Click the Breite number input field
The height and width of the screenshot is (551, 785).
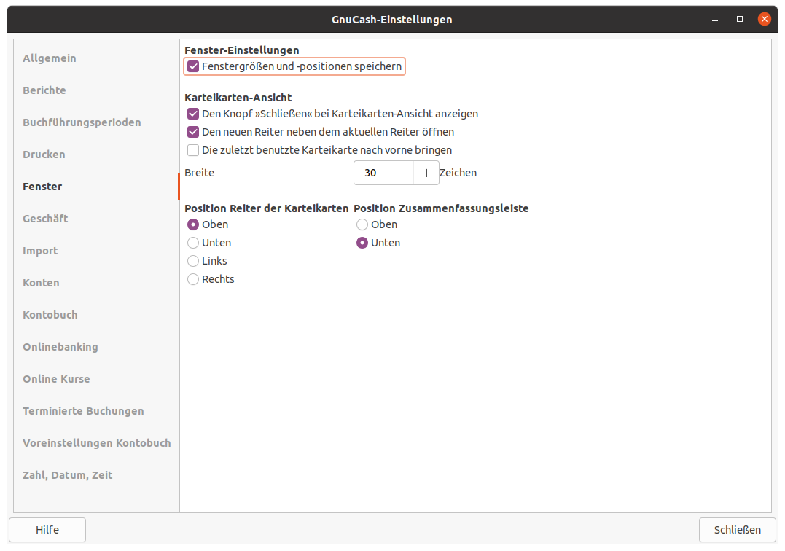coord(371,173)
